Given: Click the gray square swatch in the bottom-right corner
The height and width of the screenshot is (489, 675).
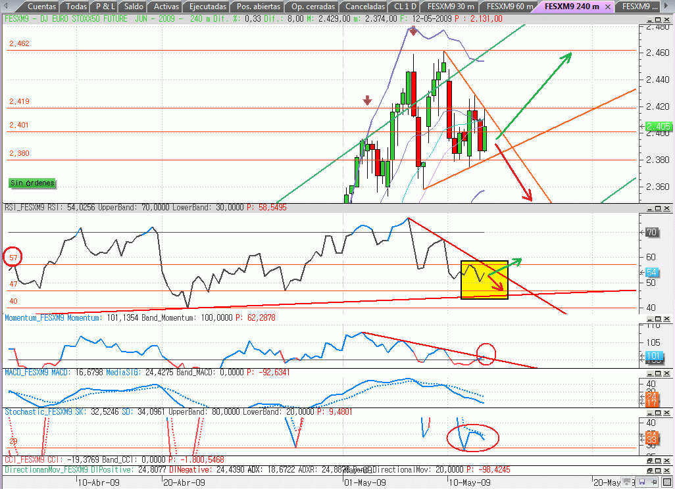Looking at the screenshot, I should pos(667,482).
